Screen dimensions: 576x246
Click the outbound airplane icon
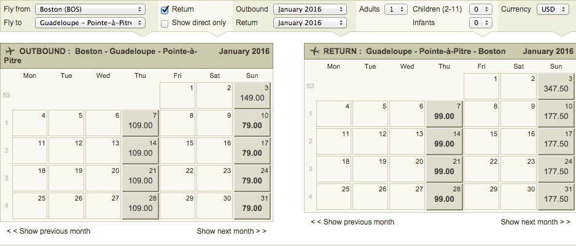point(10,51)
